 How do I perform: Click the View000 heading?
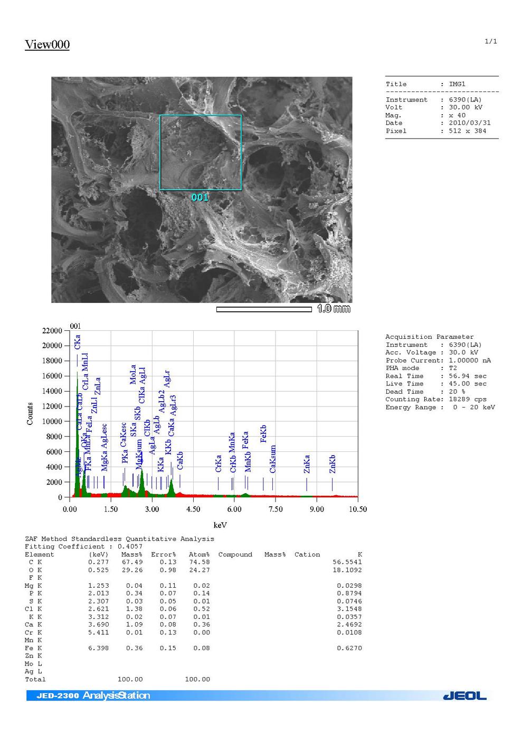(x=47, y=44)
